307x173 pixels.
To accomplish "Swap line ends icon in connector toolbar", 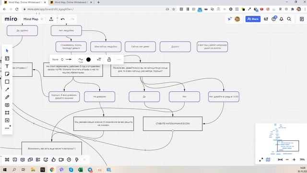I will click(x=62, y=60).
